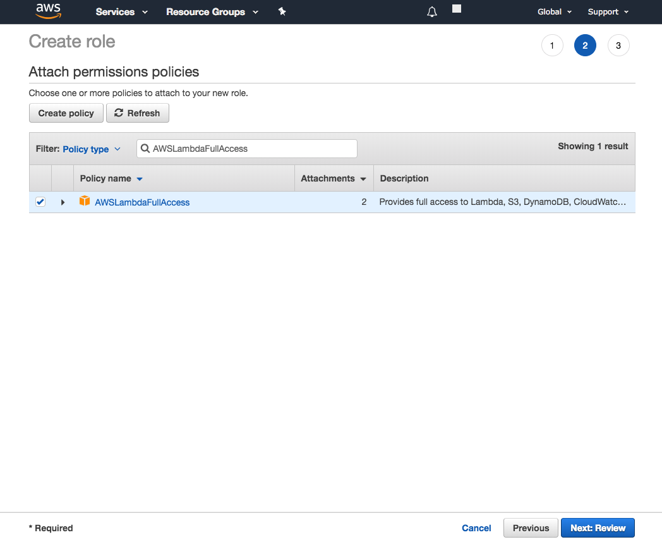This screenshot has width=662, height=542.
Task: Open the Services menu
Action: [x=121, y=12]
